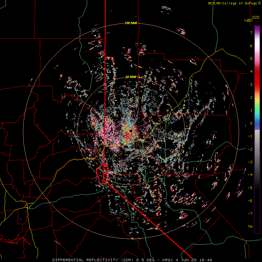Click the -2 value on the scale
This screenshot has height=262, width=262.
(x=250, y=149)
